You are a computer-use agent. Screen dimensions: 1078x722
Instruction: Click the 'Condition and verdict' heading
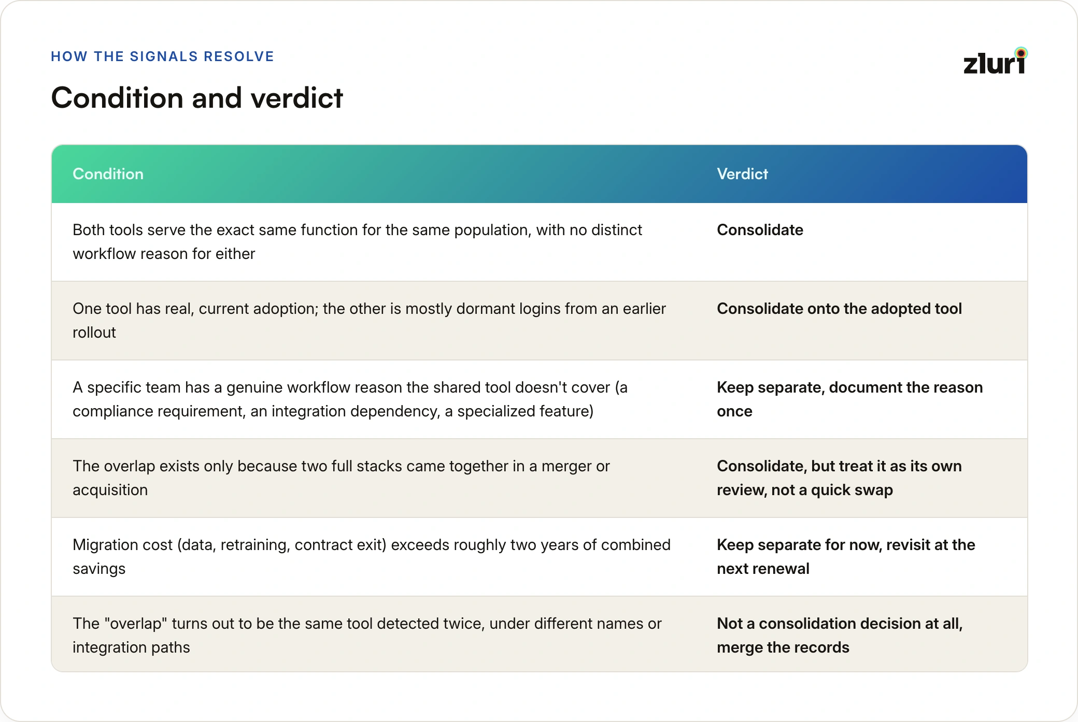click(x=197, y=98)
